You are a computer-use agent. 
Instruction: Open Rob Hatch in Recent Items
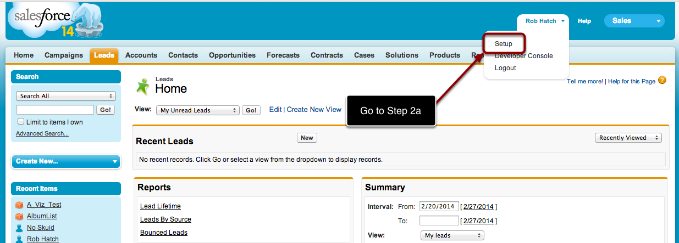43,239
